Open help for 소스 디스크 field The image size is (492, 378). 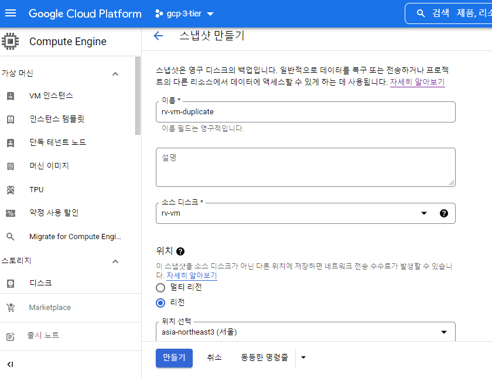click(x=444, y=213)
